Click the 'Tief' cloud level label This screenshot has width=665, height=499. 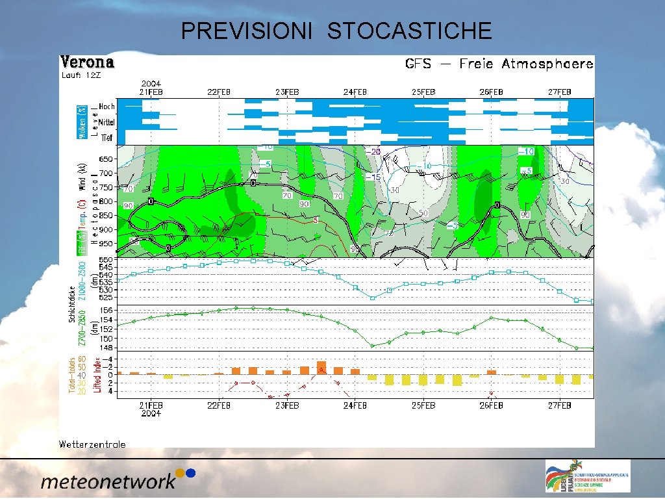click(x=107, y=138)
